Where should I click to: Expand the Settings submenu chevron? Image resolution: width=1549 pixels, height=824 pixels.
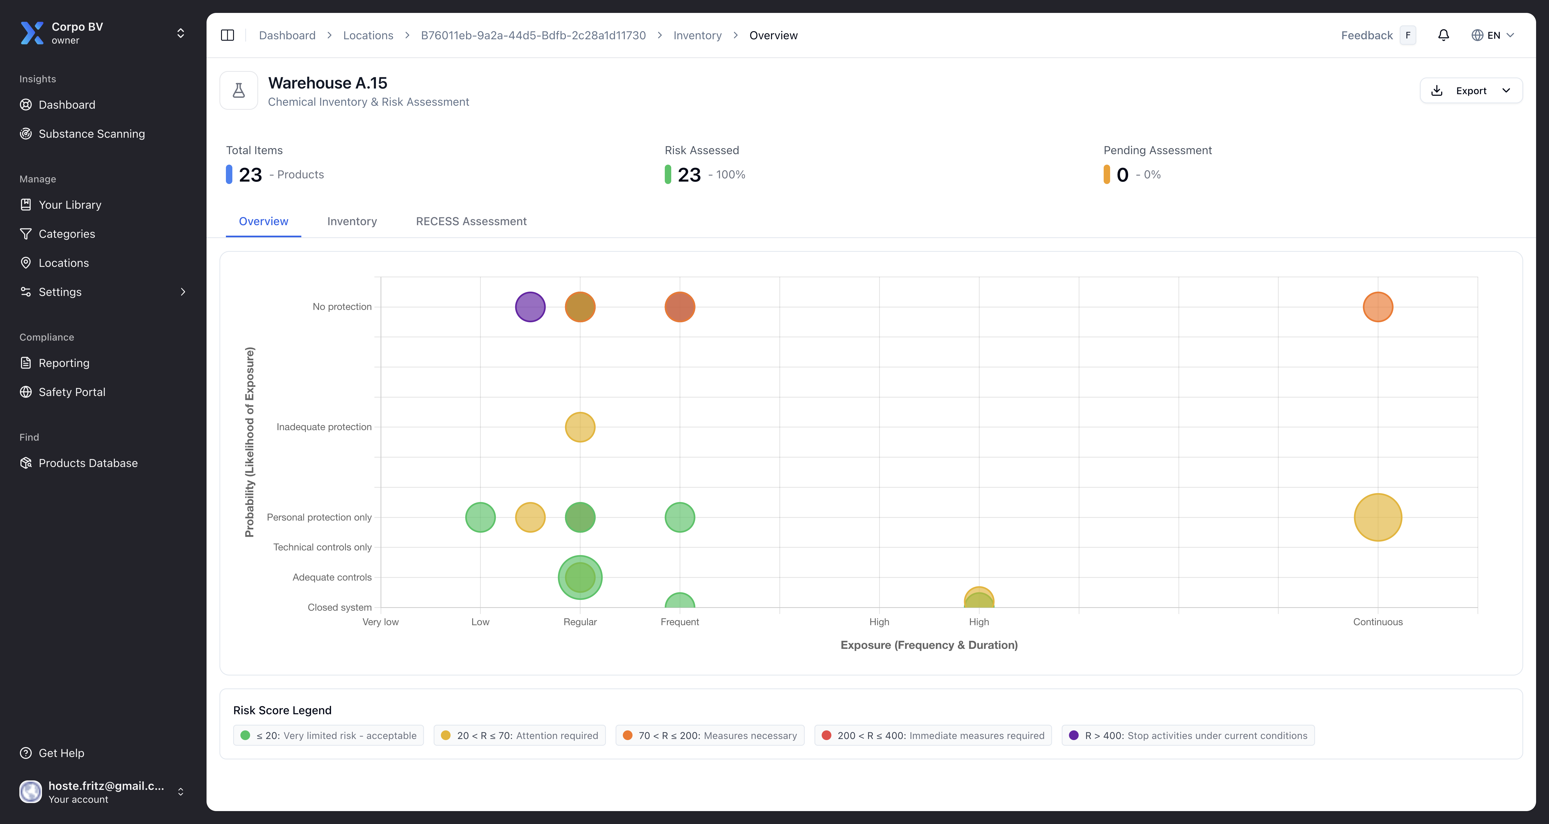pyautogui.click(x=183, y=292)
